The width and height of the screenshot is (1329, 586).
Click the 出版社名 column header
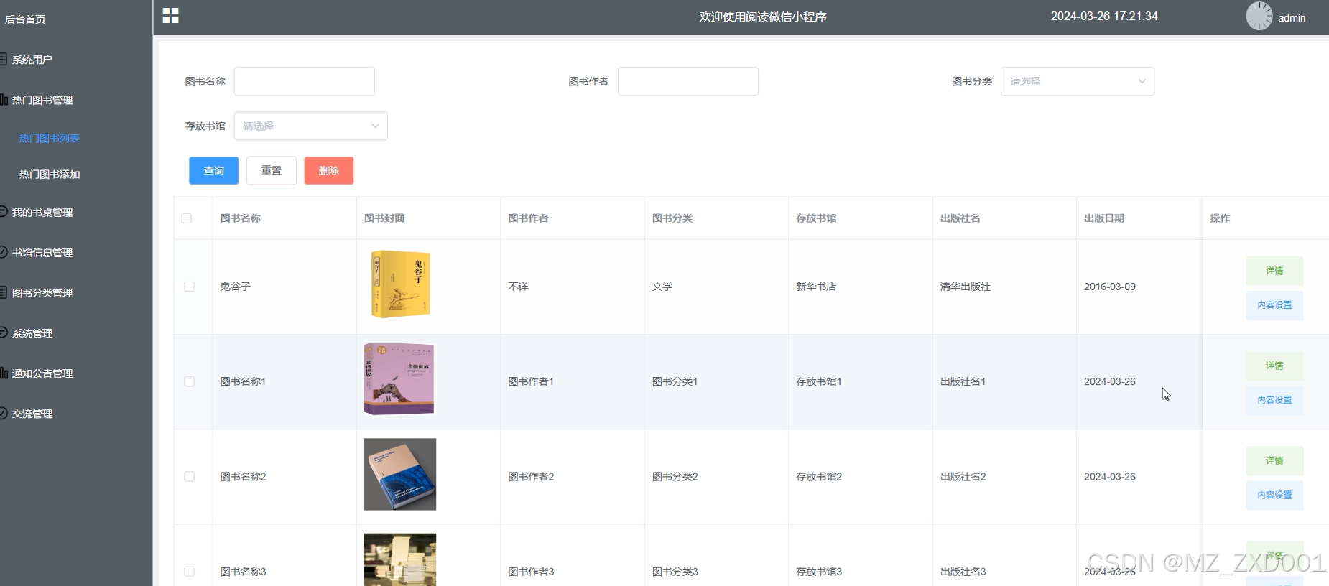click(960, 218)
